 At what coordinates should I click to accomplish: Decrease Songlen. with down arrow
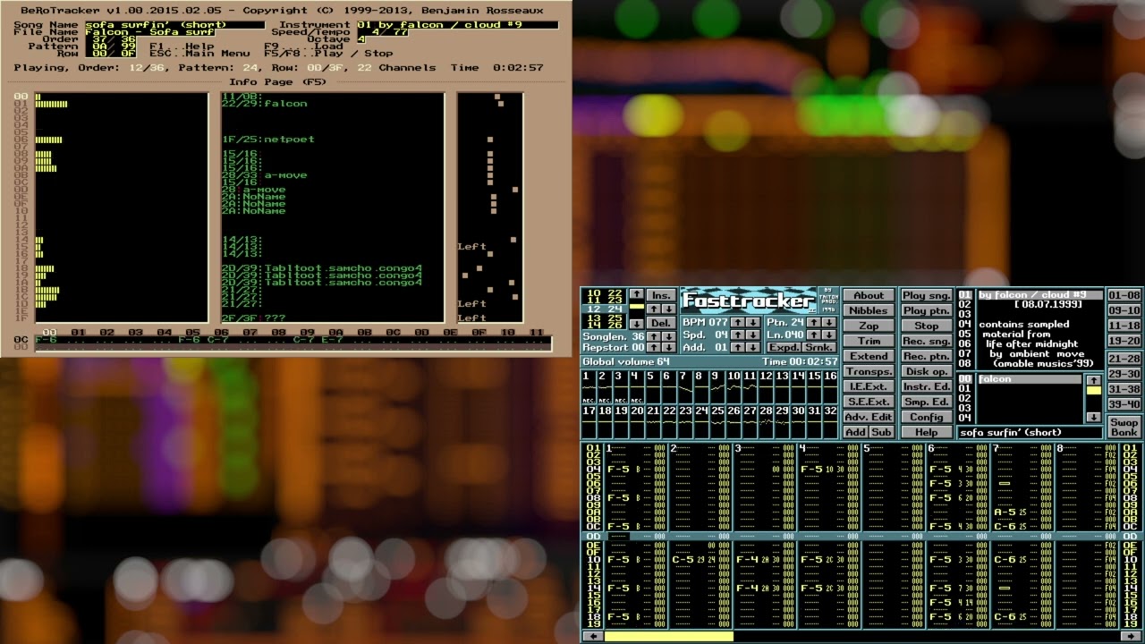(669, 336)
